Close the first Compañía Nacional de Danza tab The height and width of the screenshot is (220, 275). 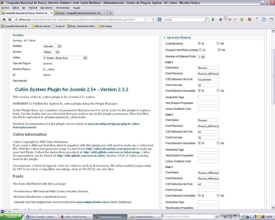51,13
